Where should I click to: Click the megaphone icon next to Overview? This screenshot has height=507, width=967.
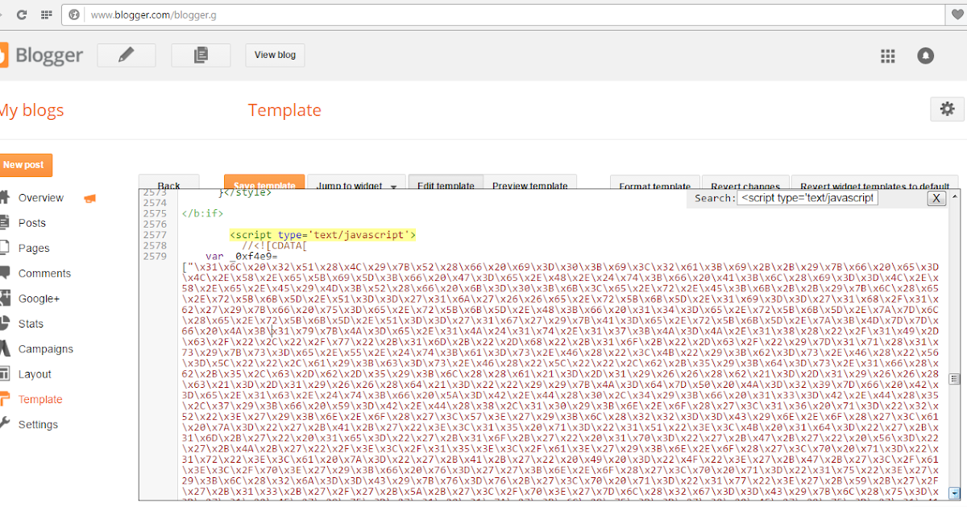(x=89, y=197)
